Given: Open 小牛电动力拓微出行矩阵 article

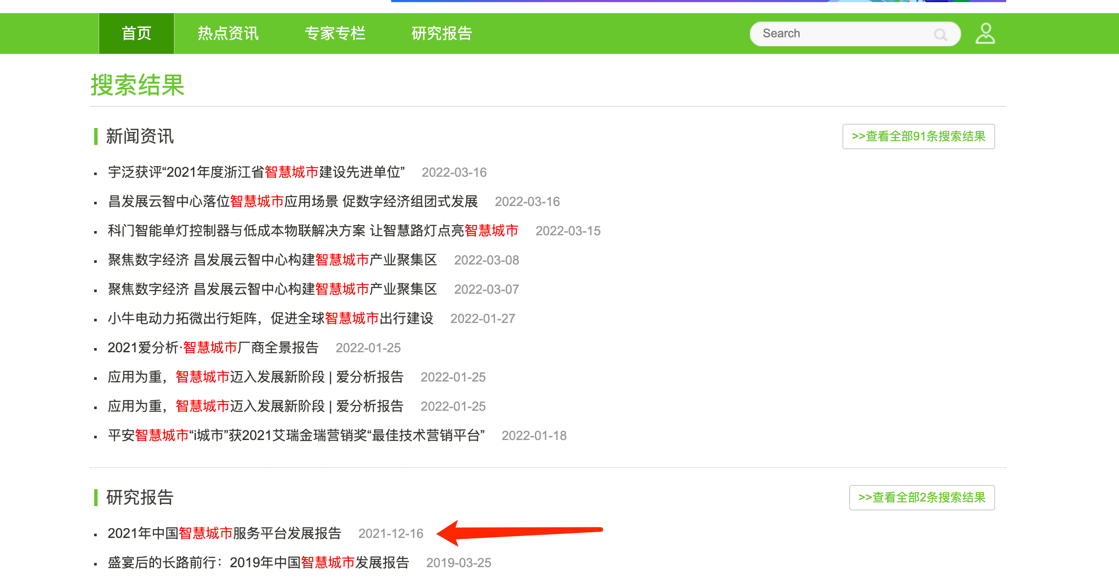Looking at the screenshot, I should click(270, 318).
